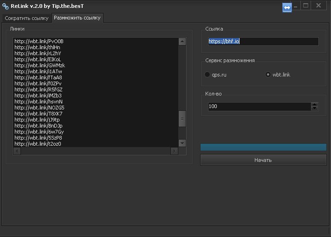331x237 pixels.
Task: Select link http://wbt.link/PvO0B
Action: (39, 41)
